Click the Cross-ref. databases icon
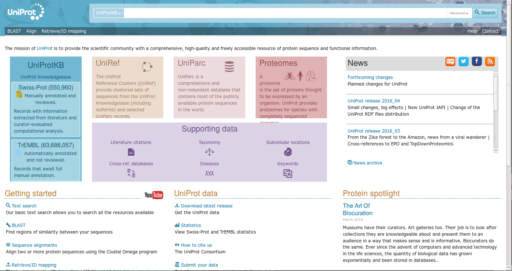This screenshot has height=271, width=512. point(131,173)
